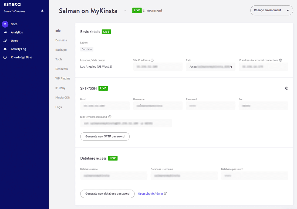
Task: Select the Kinsta CDN tab
Action: pyautogui.click(x=63, y=97)
